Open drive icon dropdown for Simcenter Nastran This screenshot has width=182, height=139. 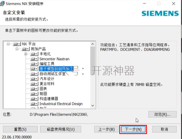pyautogui.click(x=34, y=59)
